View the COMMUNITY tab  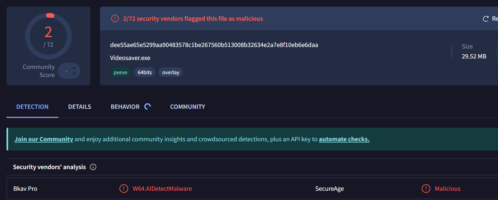pos(187,107)
